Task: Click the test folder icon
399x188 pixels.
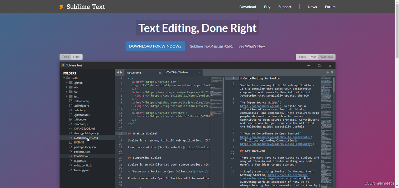Action: [71, 97]
